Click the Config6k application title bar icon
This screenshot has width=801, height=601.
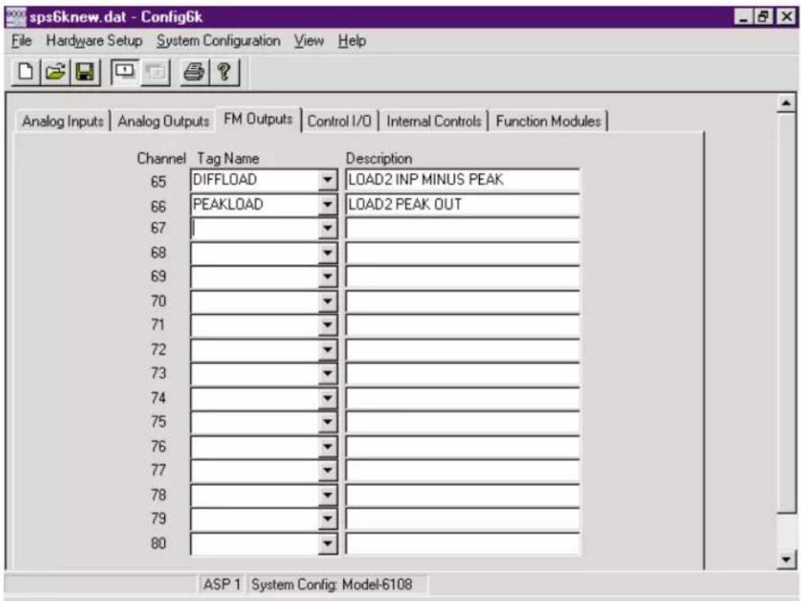pos(15,17)
